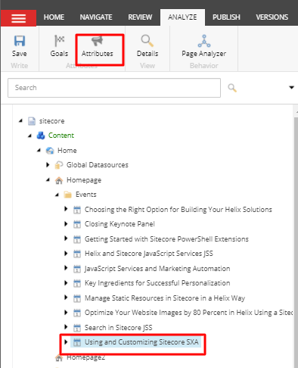Screen dimensions: 298x368
Task: Click calendar icon for Search in Sitecore JSS
Action: click(x=77, y=328)
